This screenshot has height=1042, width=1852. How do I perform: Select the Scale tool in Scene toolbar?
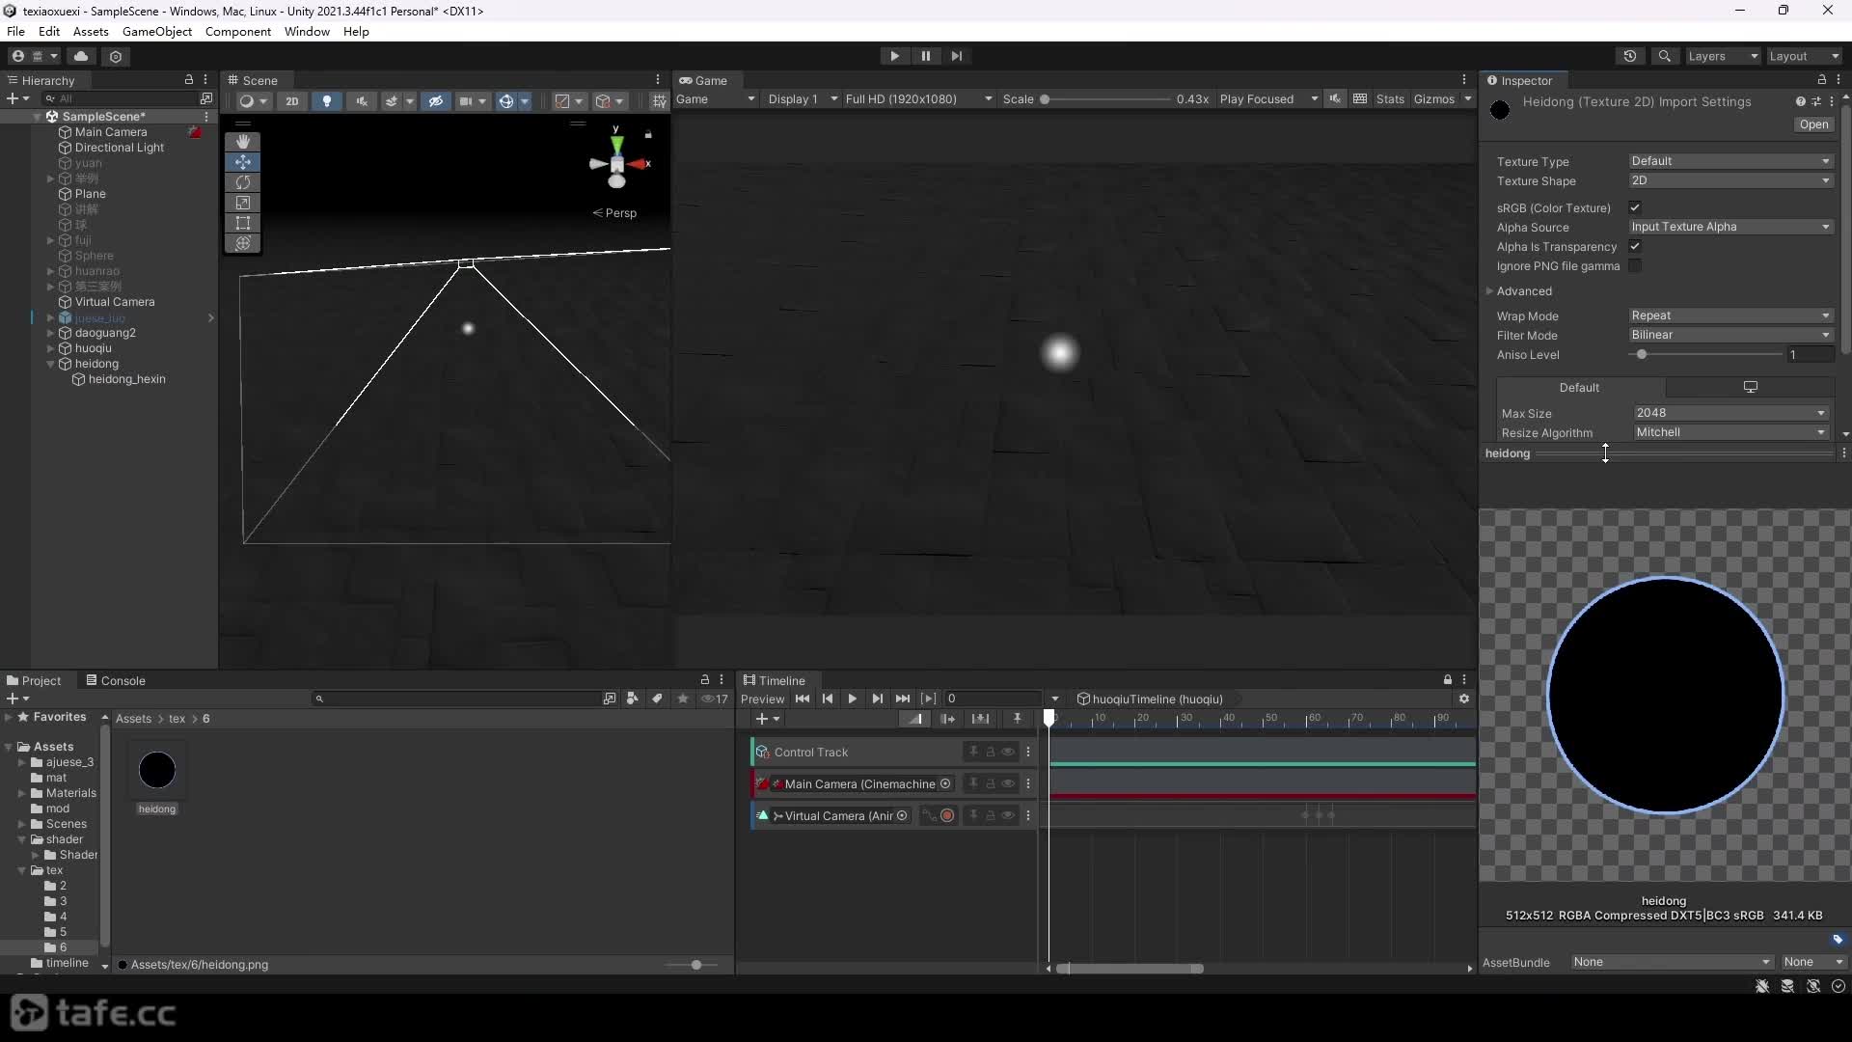pos(243,203)
